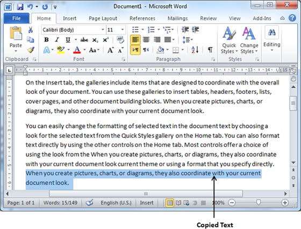Image resolution: width=301 pixels, height=229 pixels.
Task: Toggle Italic formatting
Action: pyautogui.click(x=57, y=40)
